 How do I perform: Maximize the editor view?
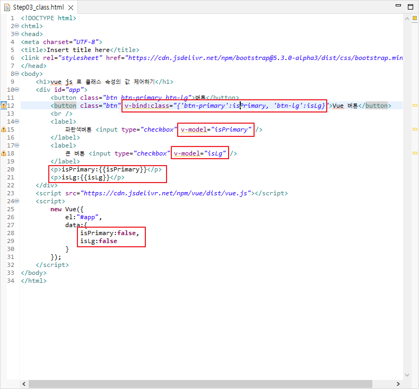tap(411, 7)
